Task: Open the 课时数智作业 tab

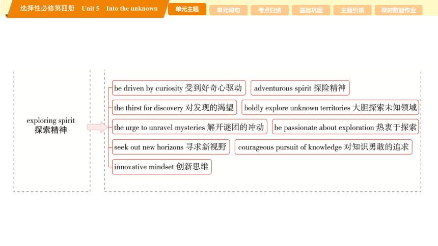Action: pos(398,10)
